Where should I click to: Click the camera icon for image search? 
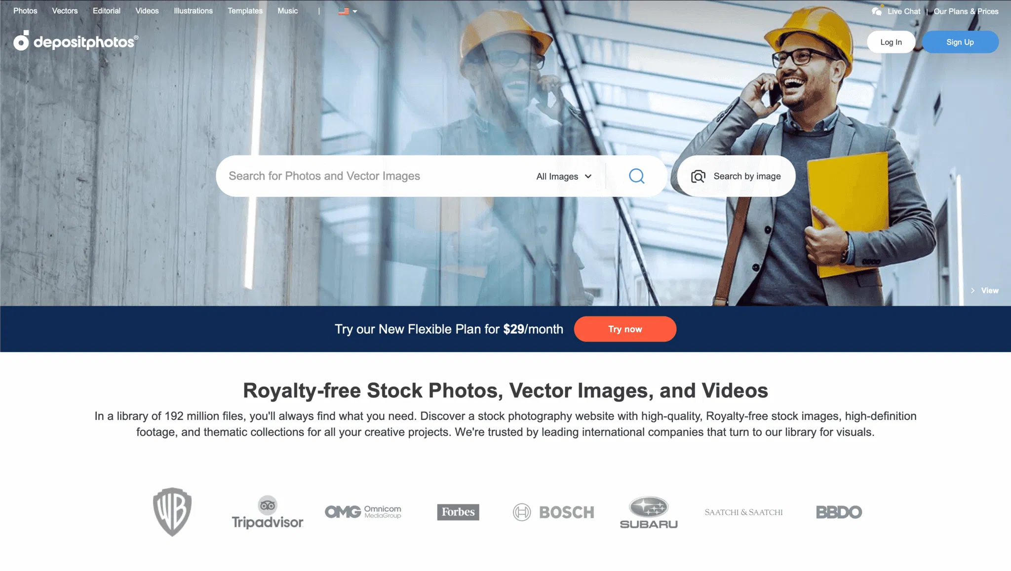(698, 177)
